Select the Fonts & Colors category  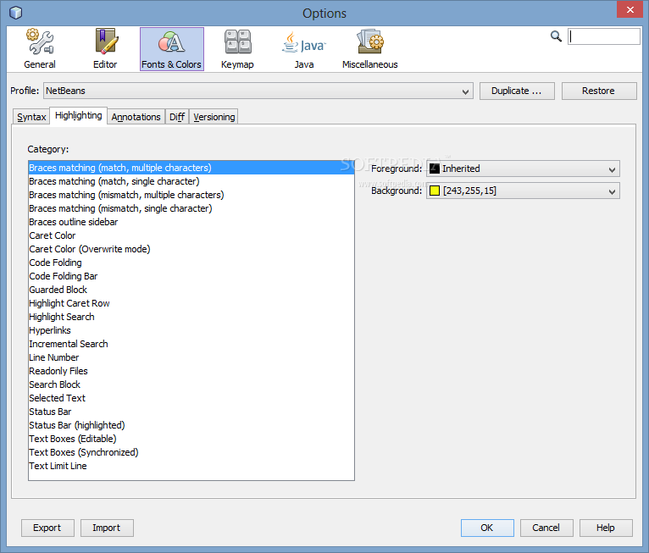pos(171,49)
